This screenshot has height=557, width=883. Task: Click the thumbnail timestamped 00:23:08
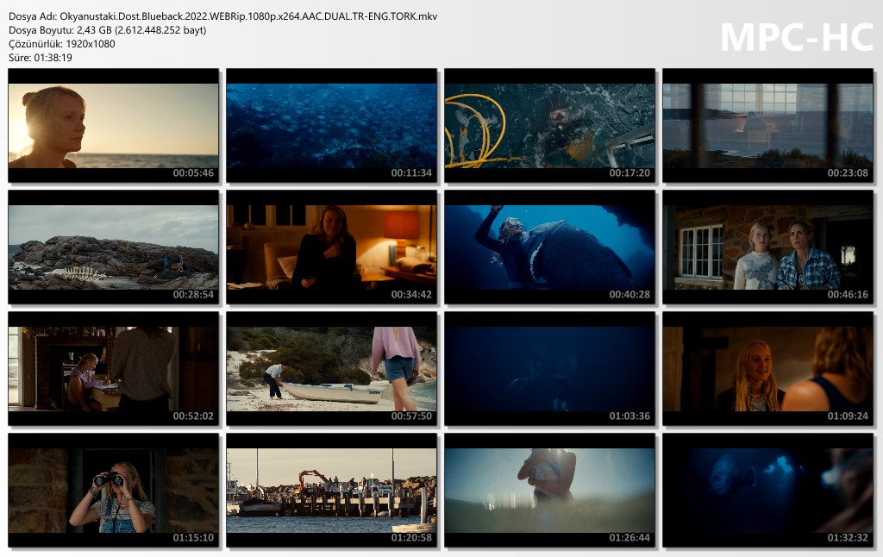point(767,126)
